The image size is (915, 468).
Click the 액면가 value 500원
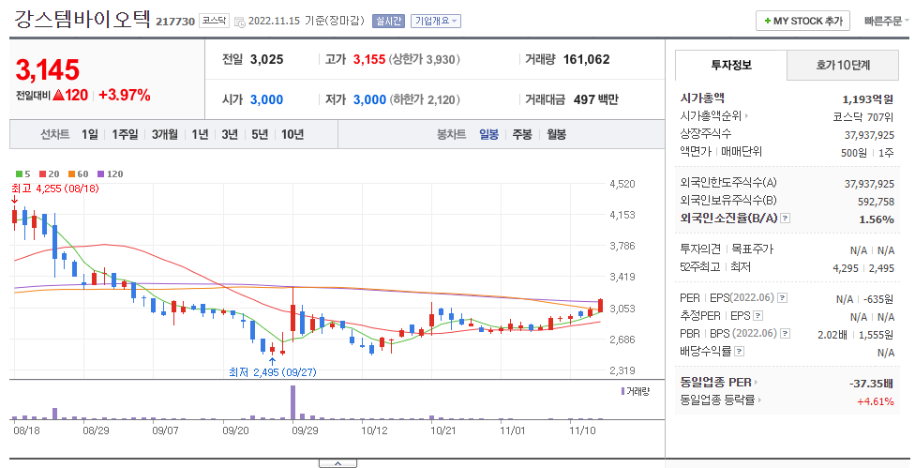854,152
